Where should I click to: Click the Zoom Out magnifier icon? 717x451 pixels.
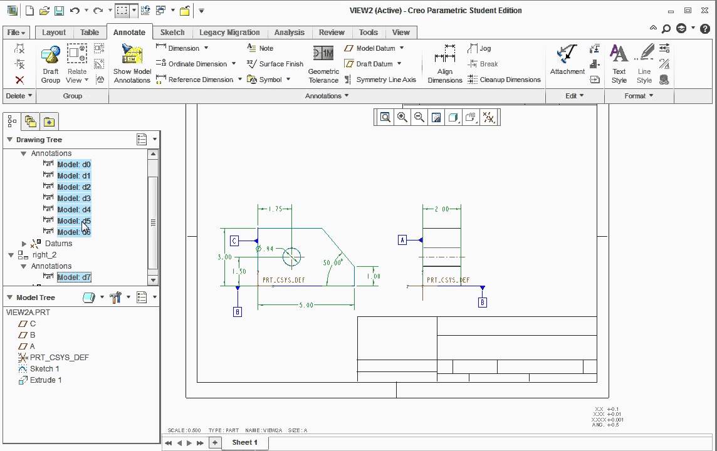(x=419, y=117)
